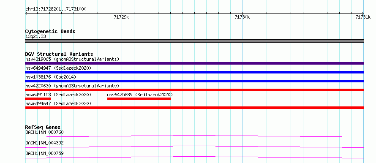The image size is (376, 163).
Task: Click the 71730k ruler tick label
Action: [242, 17]
